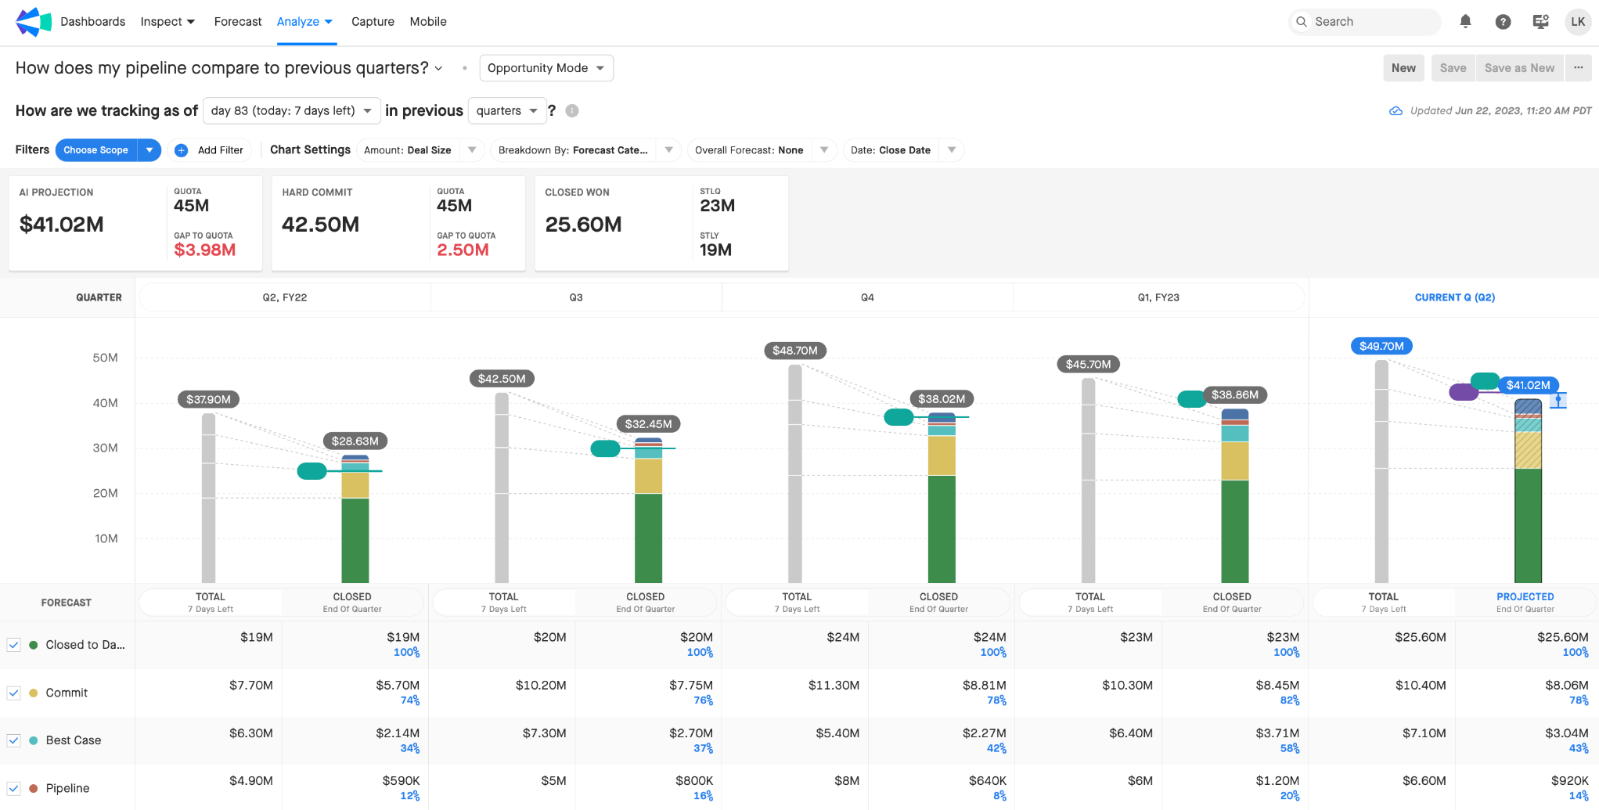Viewport: 1599px width, 810px height.
Task: Click the blue plus Add Filter icon
Action: coord(181,150)
